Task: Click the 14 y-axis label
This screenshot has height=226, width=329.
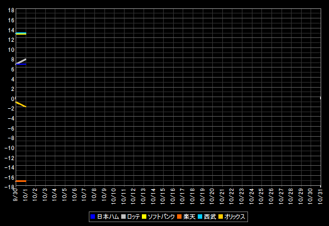Action: click(x=11, y=30)
